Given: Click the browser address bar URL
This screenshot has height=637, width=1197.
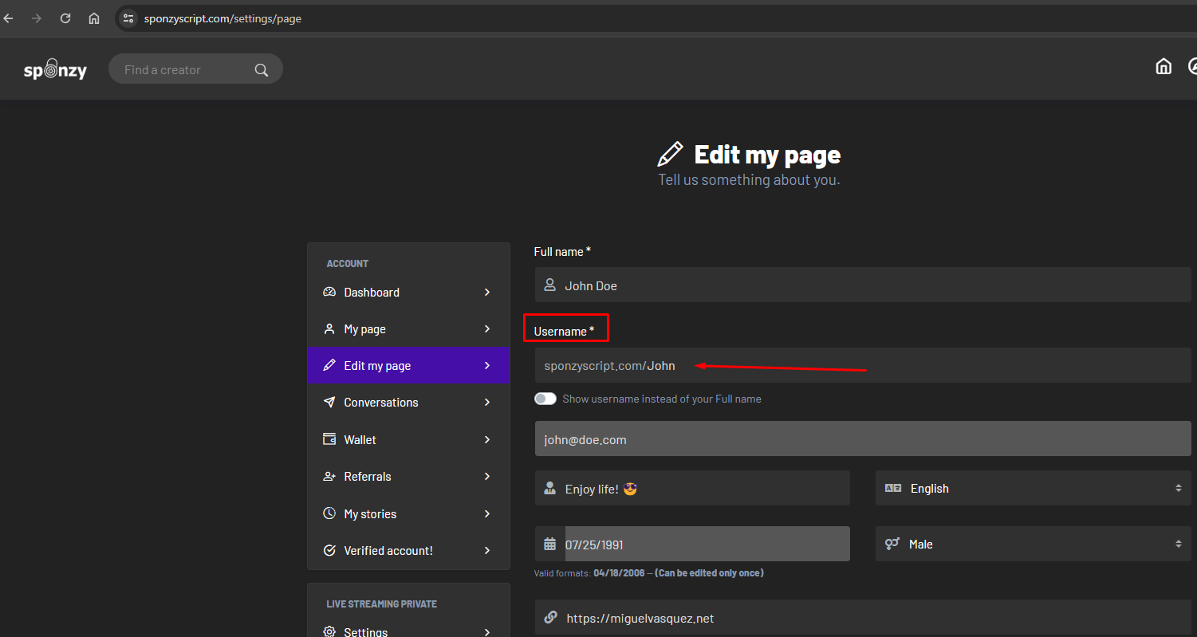Looking at the screenshot, I should point(222,18).
